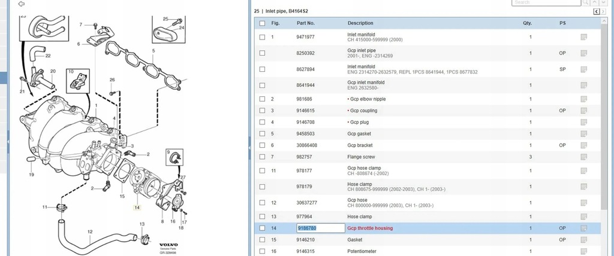The width and height of the screenshot is (614, 256).
Task: Sort by the Part No. column header
Action: [305, 23]
